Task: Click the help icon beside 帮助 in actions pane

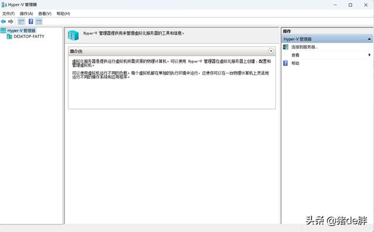Action: coord(286,63)
